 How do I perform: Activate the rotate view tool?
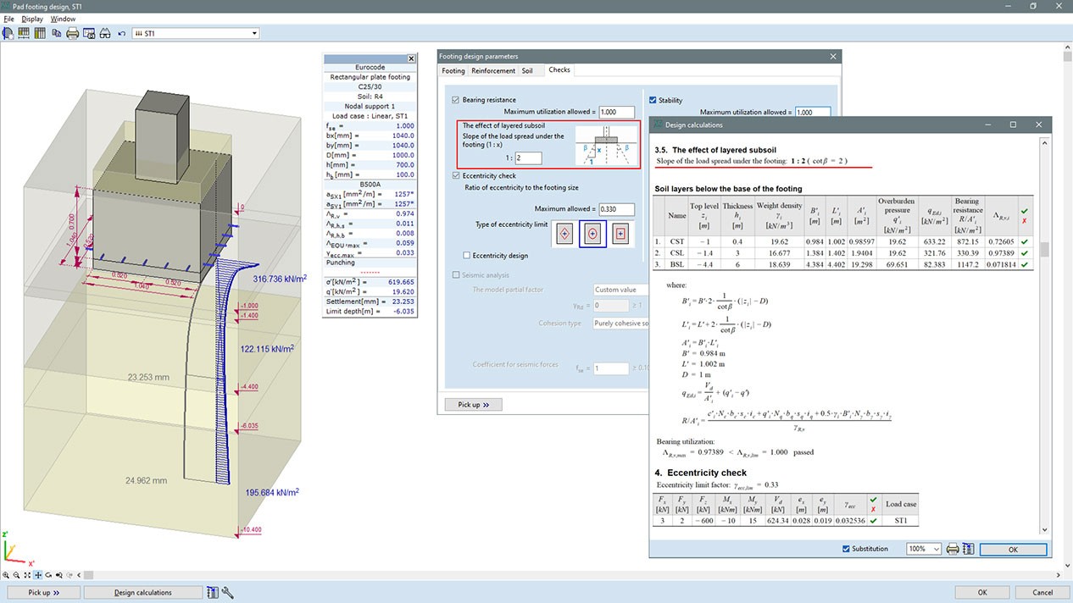(x=47, y=575)
